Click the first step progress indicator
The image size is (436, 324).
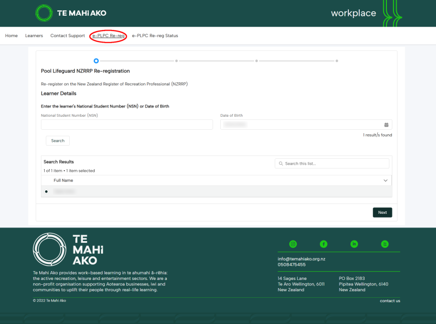(x=96, y=61)
